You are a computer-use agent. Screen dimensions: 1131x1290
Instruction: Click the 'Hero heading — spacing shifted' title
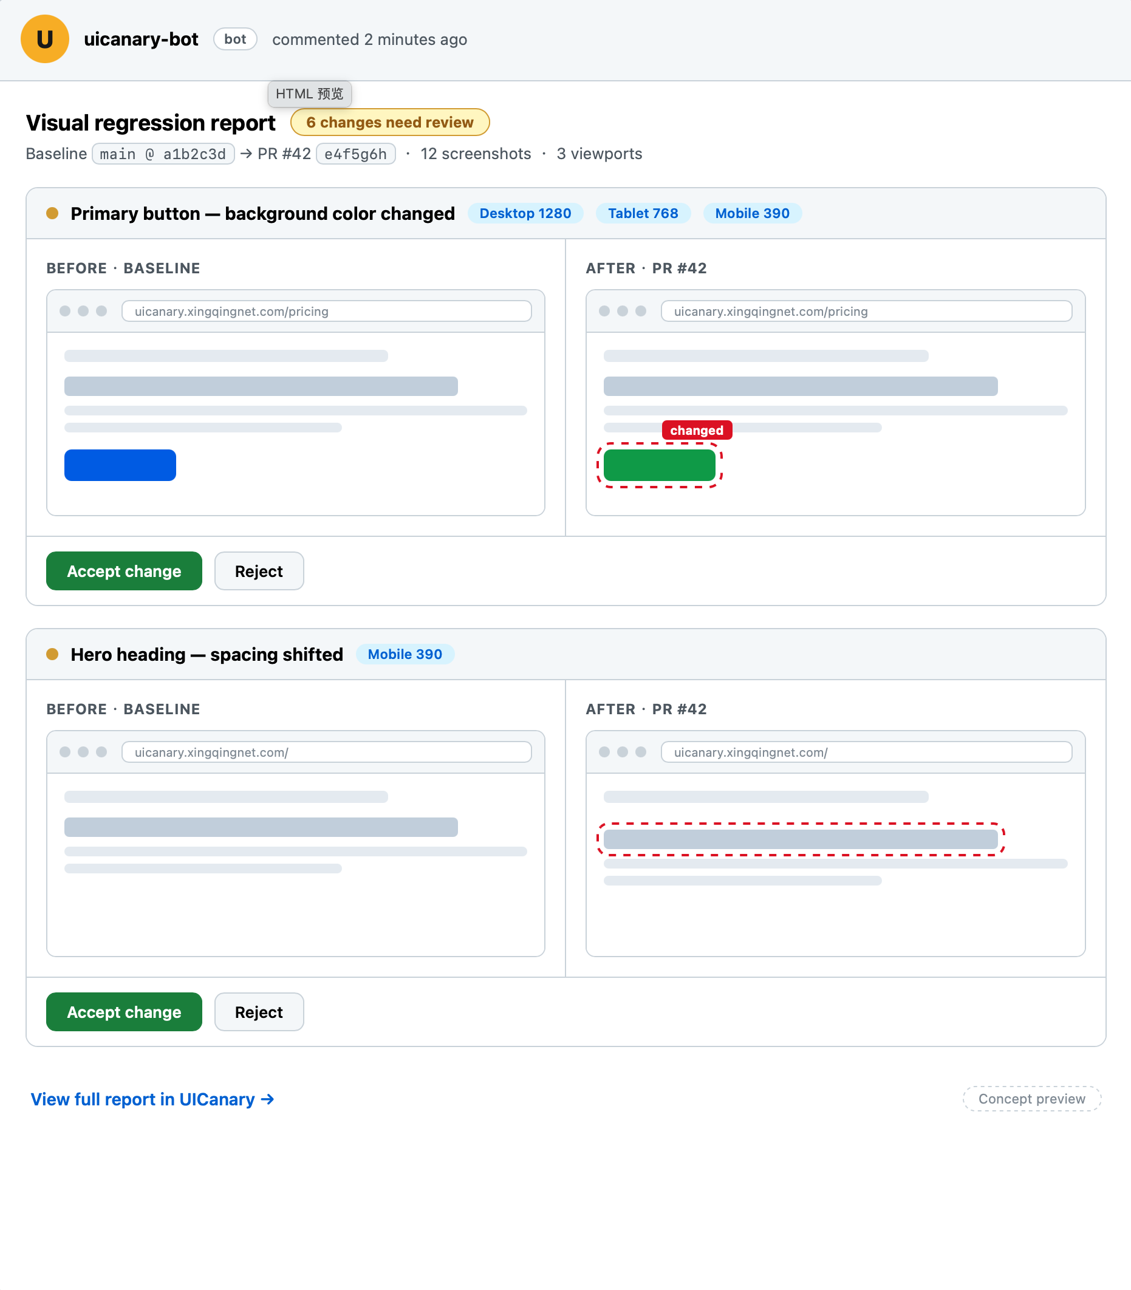click(x=207, y=655)
